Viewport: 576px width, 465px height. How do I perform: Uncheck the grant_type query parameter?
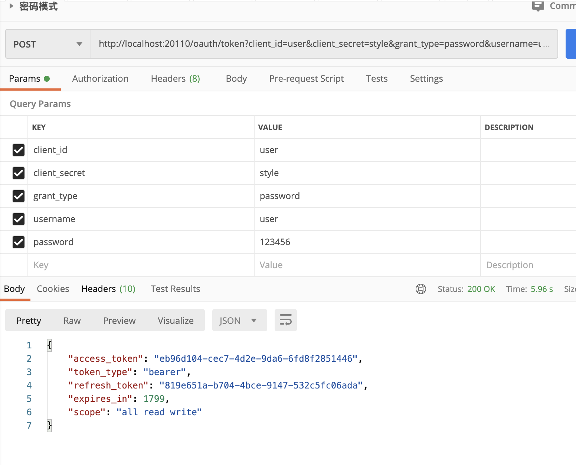(x=19, y=196)
